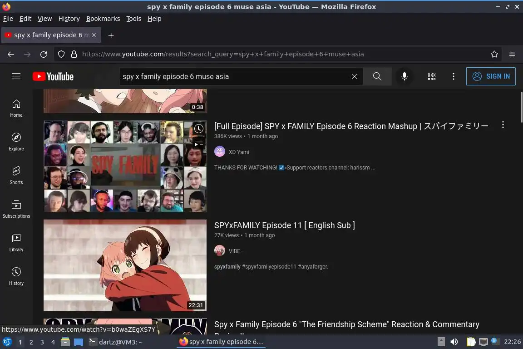Open tracking protection shield icon
The width and height of the screenshot is (523, 349).
(61, 54)
